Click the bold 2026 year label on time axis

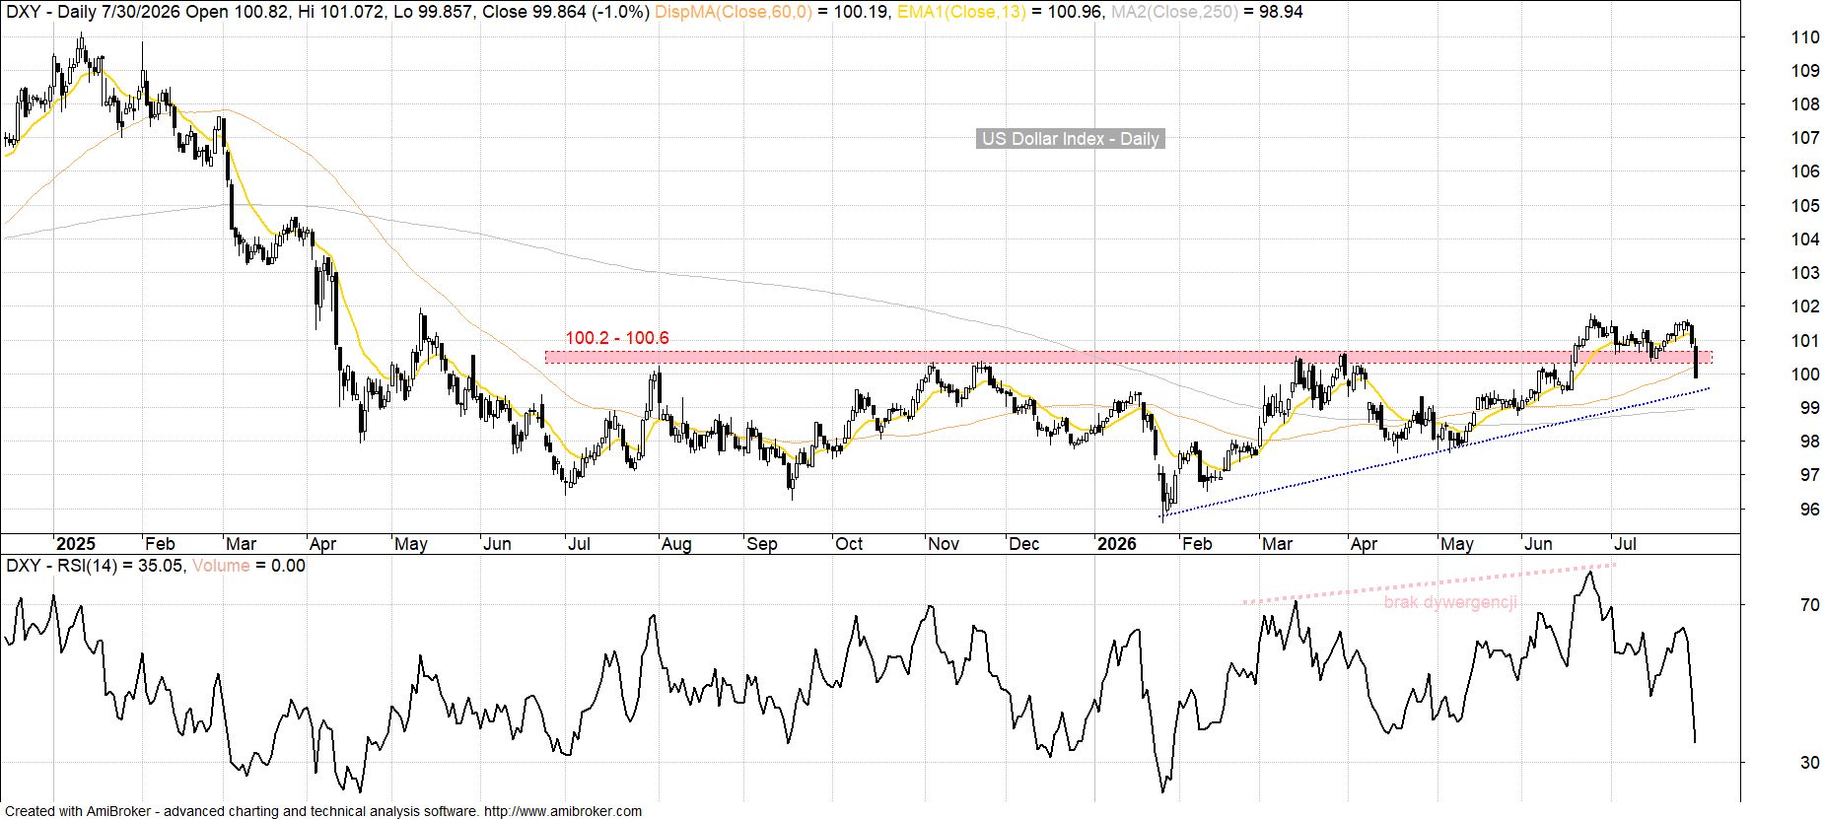1116,544
